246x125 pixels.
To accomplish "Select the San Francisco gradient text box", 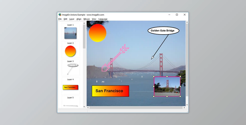I will click(x=111, y=91).
